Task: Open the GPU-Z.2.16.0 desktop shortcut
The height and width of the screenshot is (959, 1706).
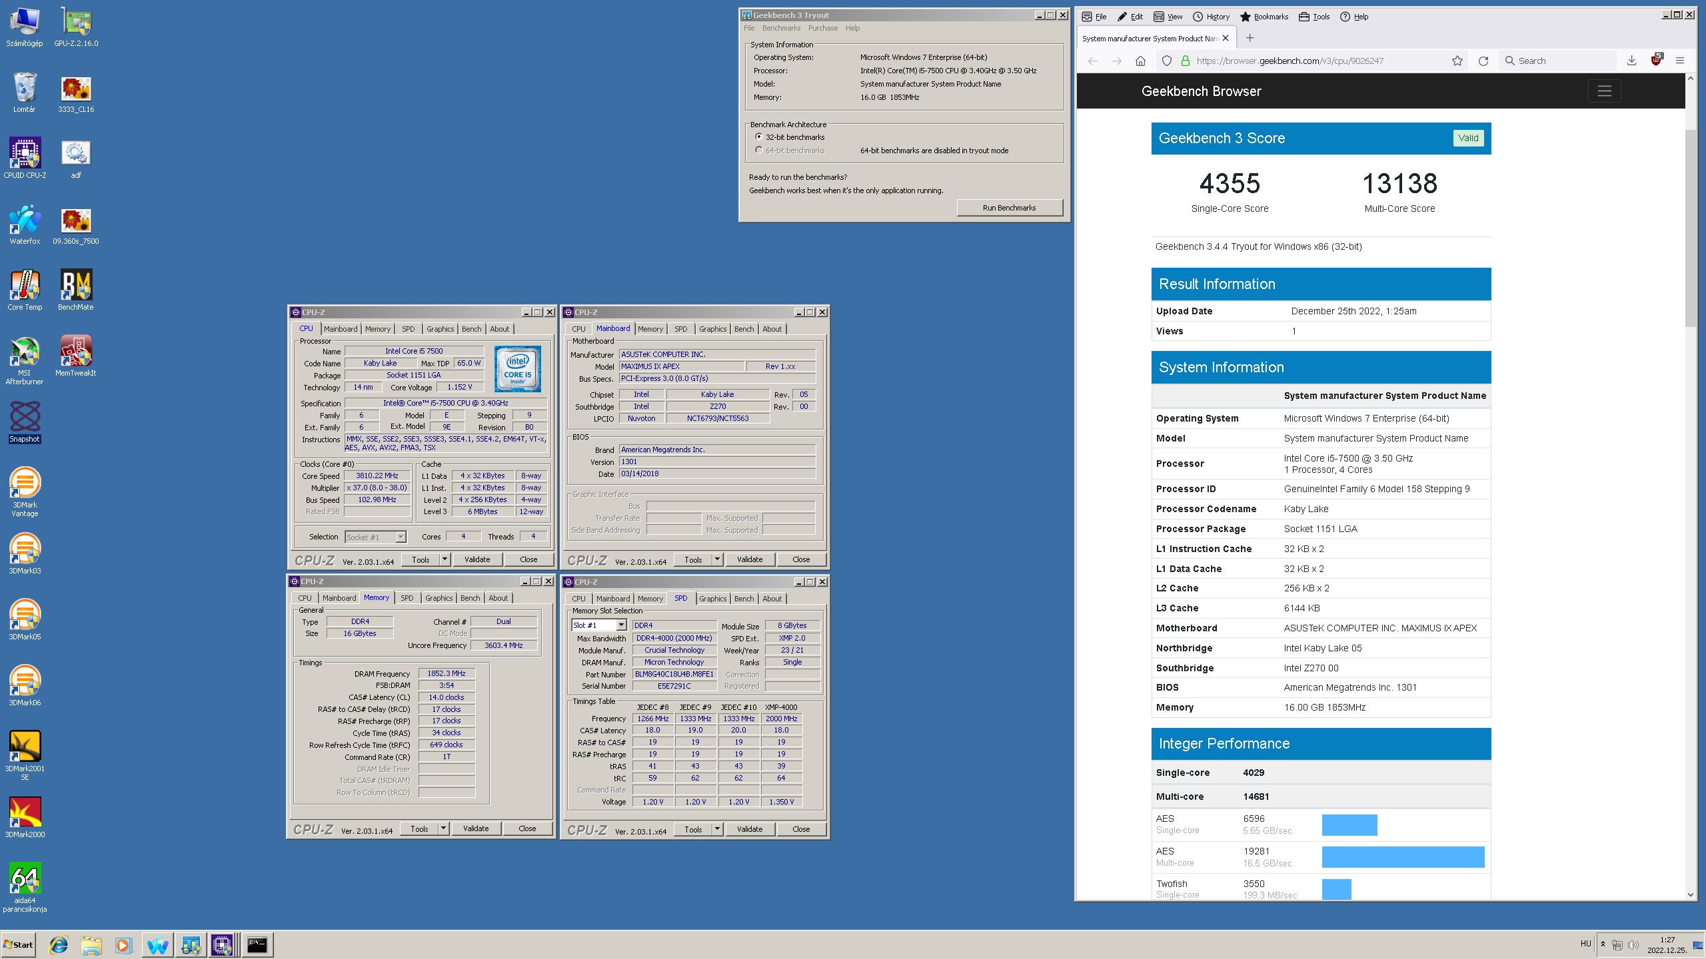Action: click(76, 27)
